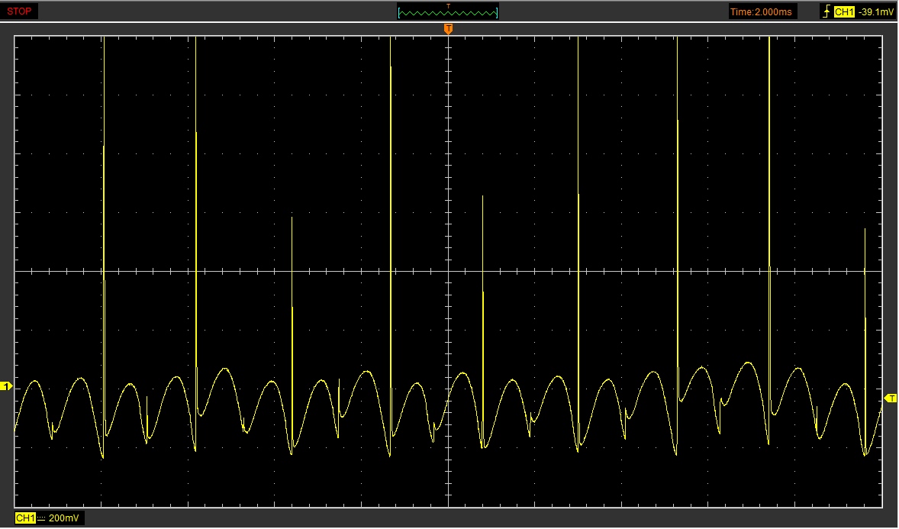Select the waveform memory overview thumbnail
The width and height of the screenshot is (899, 529).
[x=448, y=11]
